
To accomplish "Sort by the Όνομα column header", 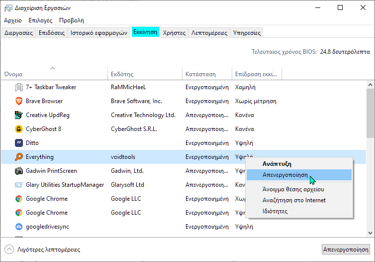I will (54, 74).
